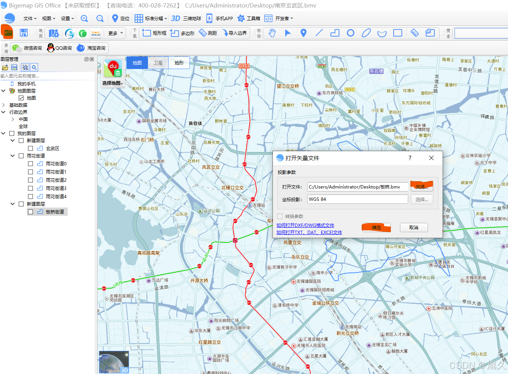This screenshot has width=508, height=374.
Task: Click the 打开文件 path input field
Action: coord(357,187)
